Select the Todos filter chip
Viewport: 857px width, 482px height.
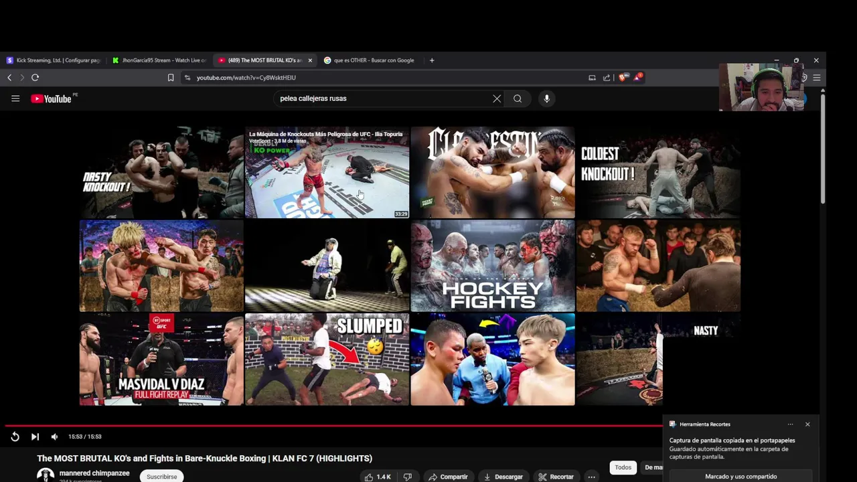[623, 467]
